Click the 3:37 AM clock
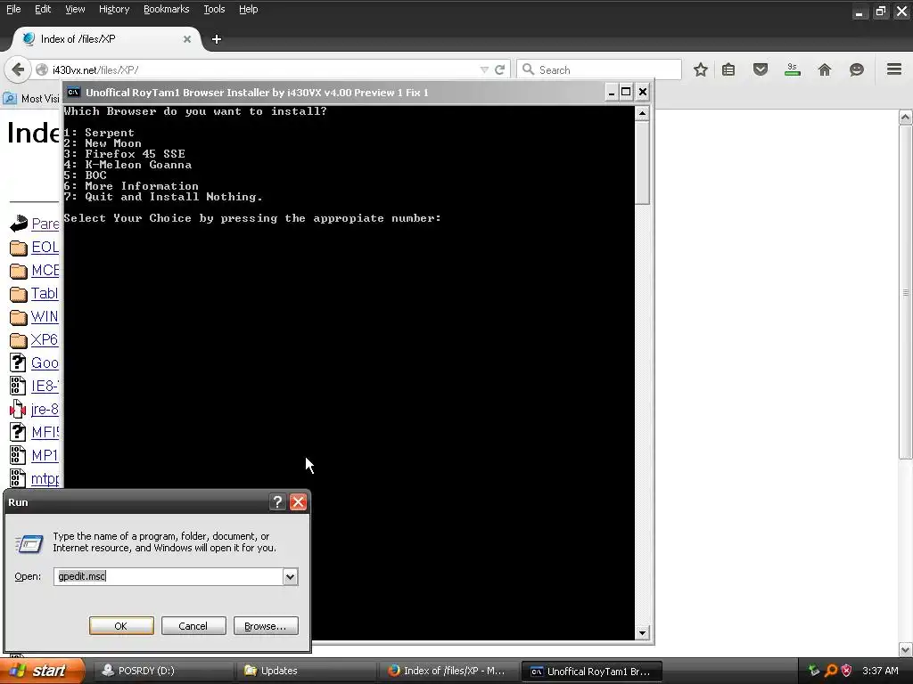 pyautogui.click(x=880, y=671)
